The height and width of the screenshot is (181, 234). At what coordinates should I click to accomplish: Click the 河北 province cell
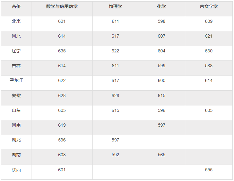coord(16,36)
